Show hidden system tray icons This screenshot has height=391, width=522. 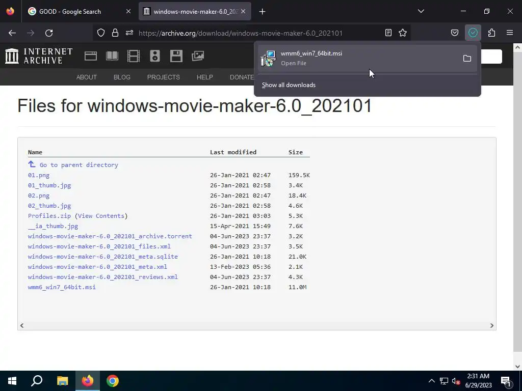pyautogui.click(x=431, y=381)
